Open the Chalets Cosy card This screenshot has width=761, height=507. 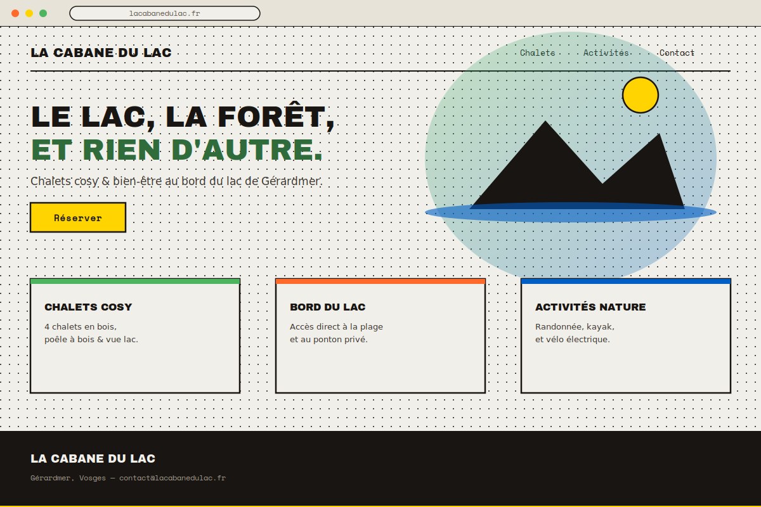point(135,335)
